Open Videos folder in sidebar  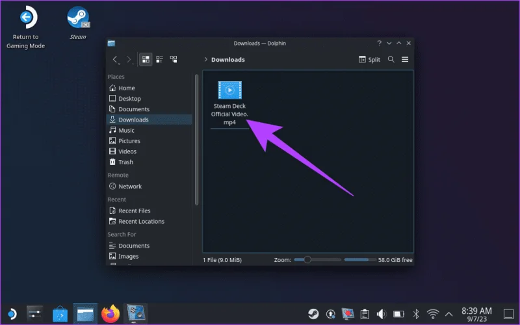(x=149, y=151)
